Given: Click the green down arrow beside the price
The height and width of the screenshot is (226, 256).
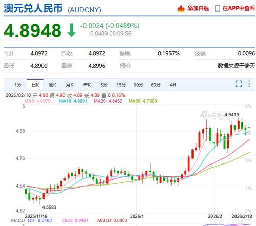Looking at the screenshot, I should point(72,30).
